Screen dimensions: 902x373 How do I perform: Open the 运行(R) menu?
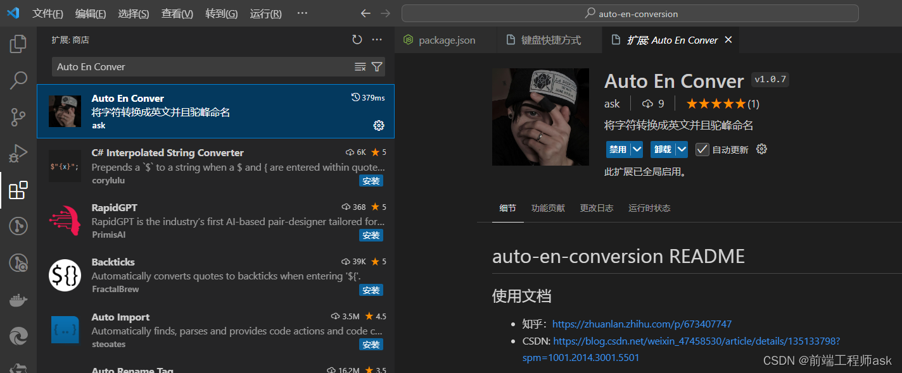click(265, 13)
